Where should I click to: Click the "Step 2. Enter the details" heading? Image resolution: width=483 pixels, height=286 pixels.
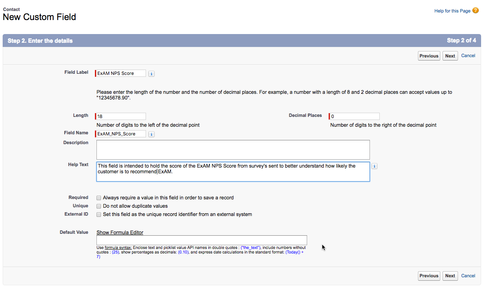40,41
